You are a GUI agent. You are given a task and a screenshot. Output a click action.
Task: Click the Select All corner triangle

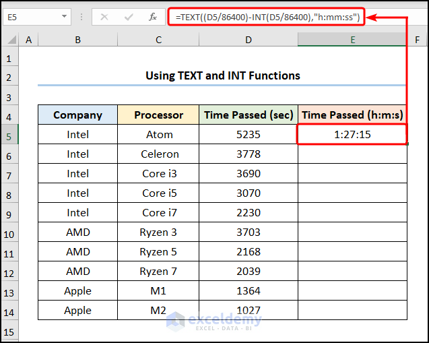(11, 40)
